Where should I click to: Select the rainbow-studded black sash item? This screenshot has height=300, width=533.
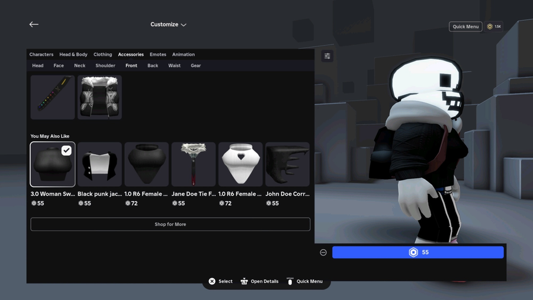53,97
